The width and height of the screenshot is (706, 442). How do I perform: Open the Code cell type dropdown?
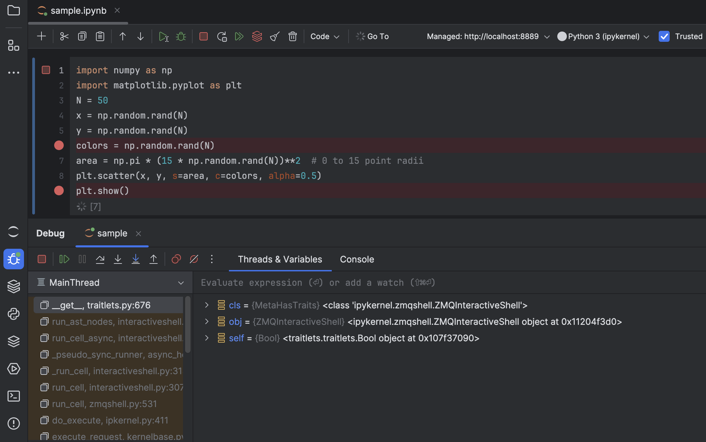pyautogui.click(x=325, y=36)
